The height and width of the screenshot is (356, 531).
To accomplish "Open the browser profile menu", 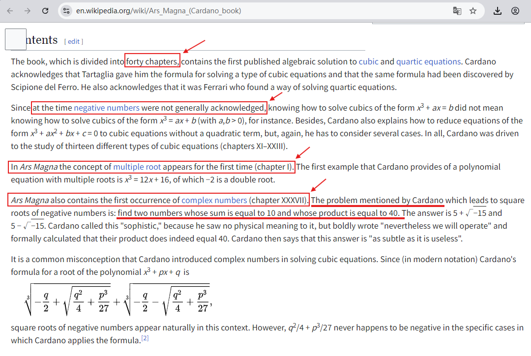I will (x=515, y=11).
